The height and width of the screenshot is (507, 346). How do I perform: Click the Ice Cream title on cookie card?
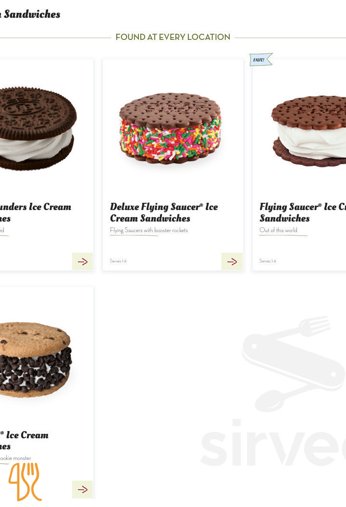[x=24, y=441]
